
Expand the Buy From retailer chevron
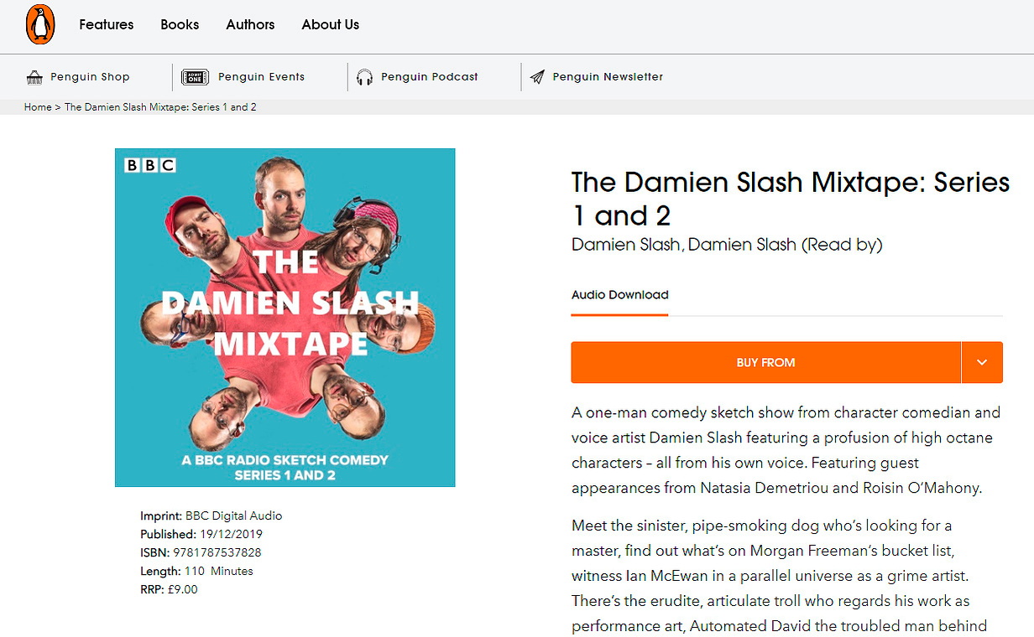tap(982, 363)
